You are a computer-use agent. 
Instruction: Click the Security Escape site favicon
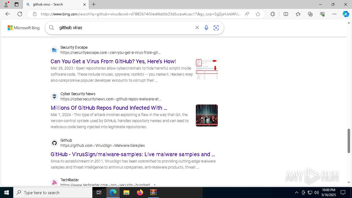pos(54,50)
